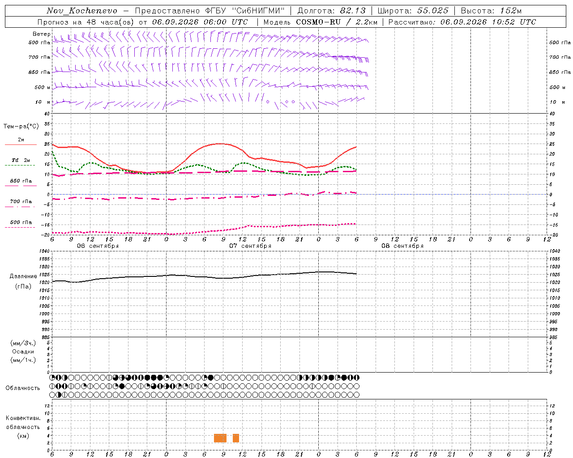Select red 2м temperature legend line

click(x=21, y=144)
